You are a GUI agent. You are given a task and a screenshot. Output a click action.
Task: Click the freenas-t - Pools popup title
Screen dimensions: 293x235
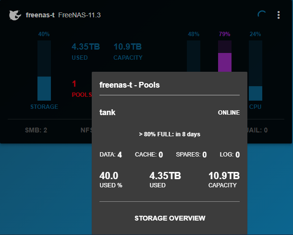pos(130,85)
